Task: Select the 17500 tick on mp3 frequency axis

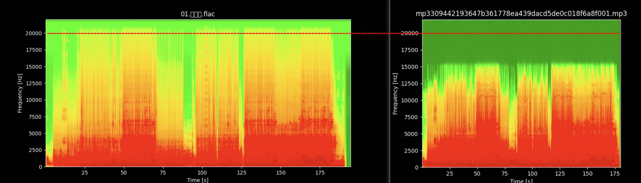Action: 409,50
